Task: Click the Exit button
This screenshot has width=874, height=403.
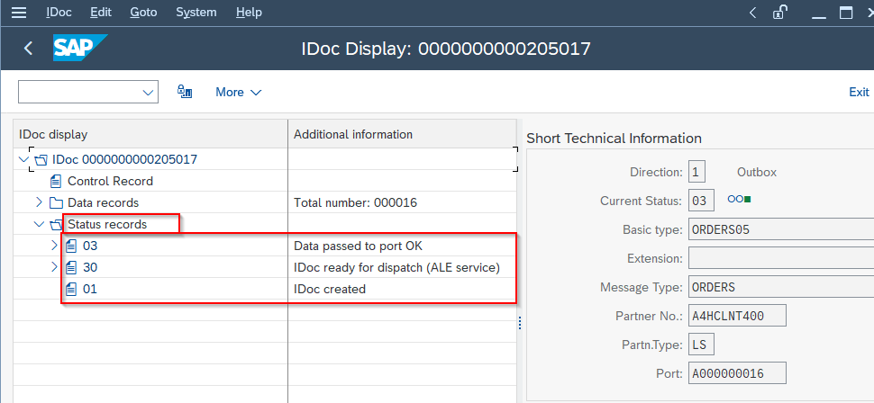Action: tap(859, 92)
